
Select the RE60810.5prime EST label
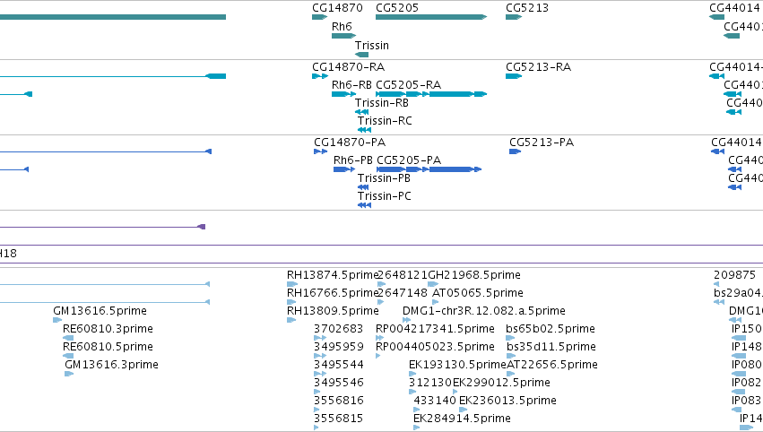pos(108,348)
